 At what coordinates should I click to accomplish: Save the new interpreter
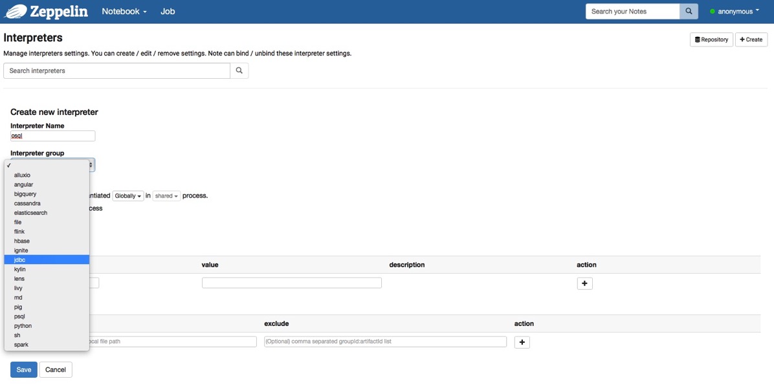tap(24, 370)
